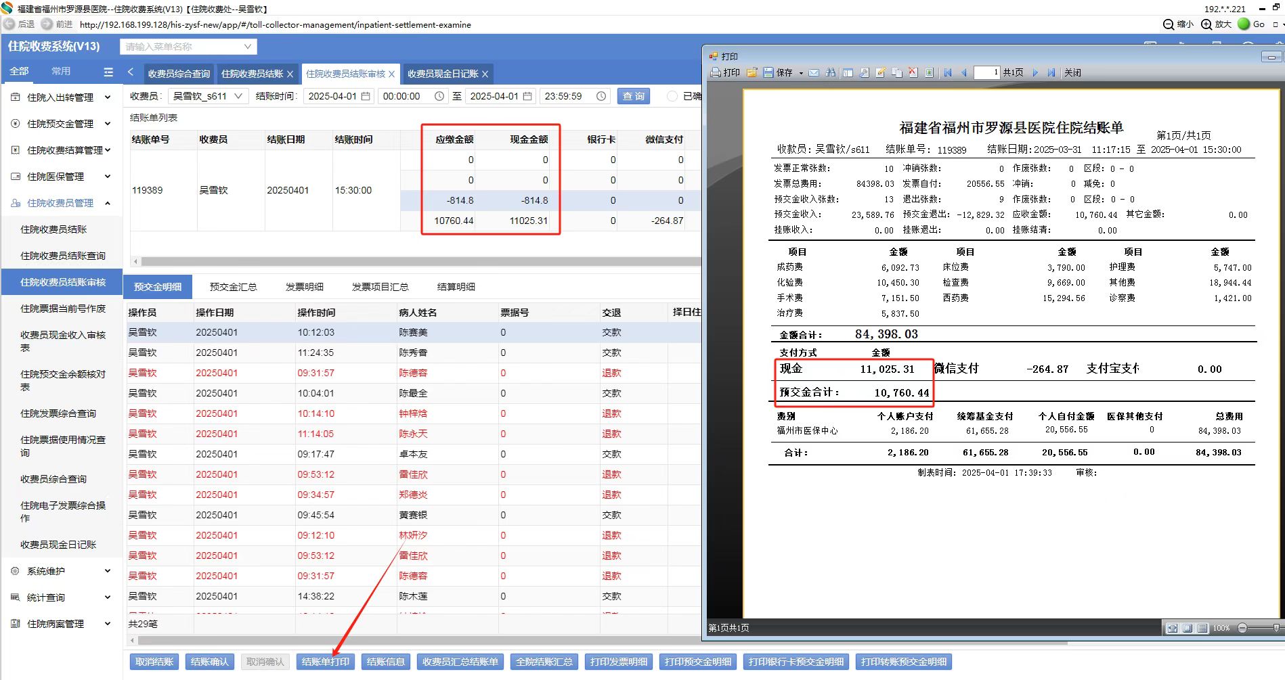Click the 结账单打印 button

[x=326, y=662]
